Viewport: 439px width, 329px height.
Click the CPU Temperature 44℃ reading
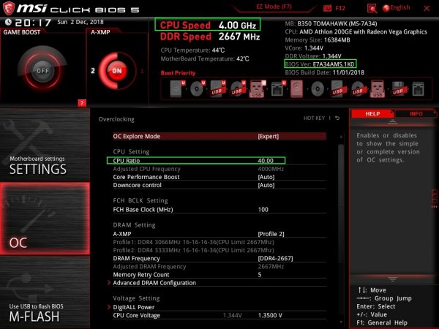point(192,50)
